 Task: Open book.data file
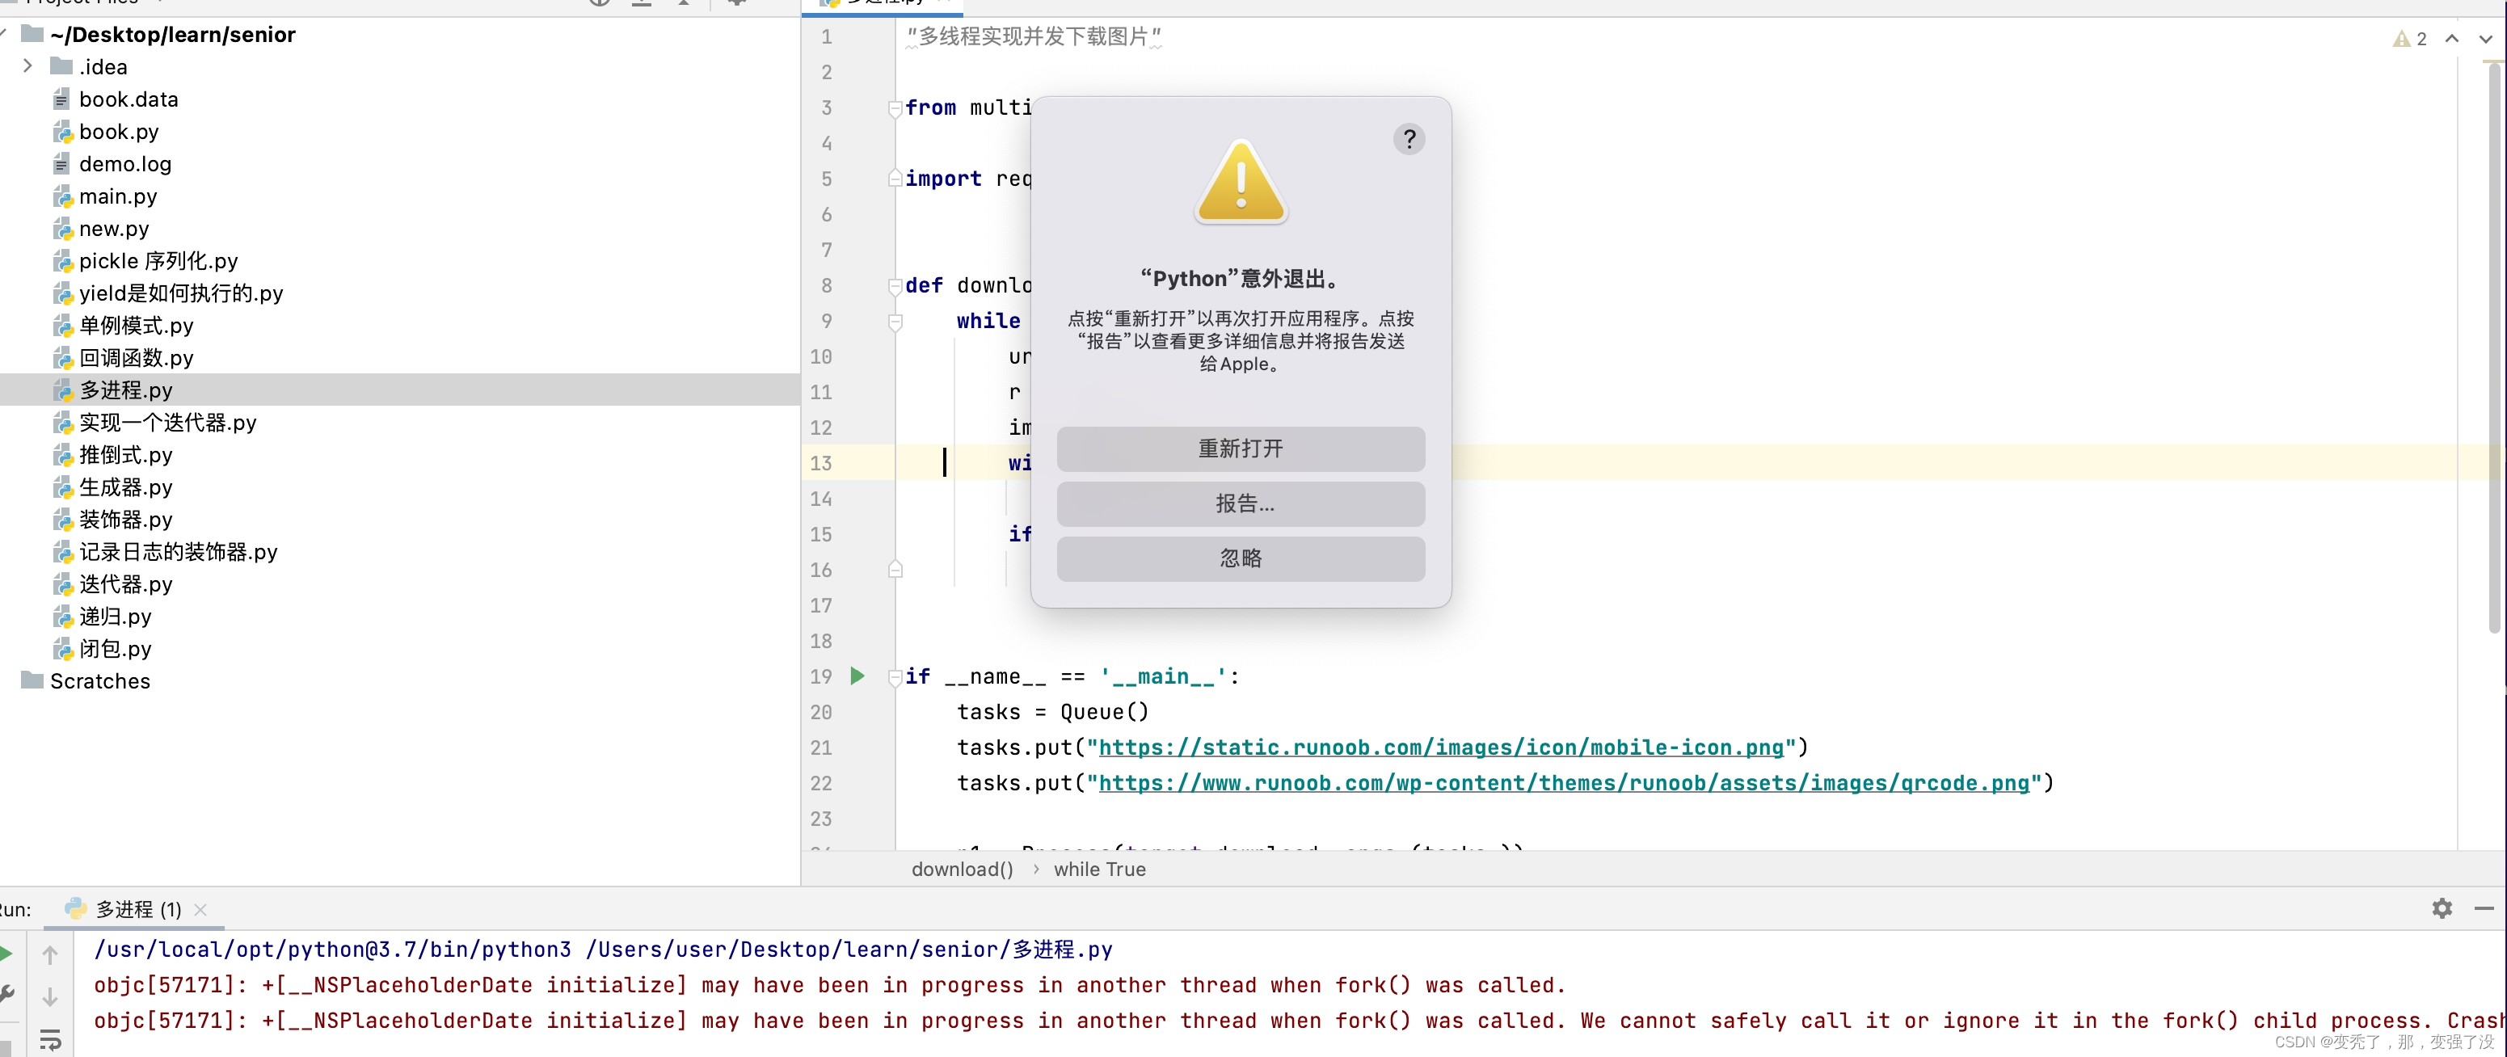[129, 99]
